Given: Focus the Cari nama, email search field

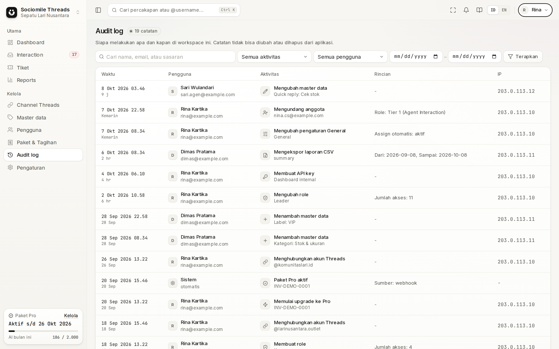Looking at the screenshot, I should pos(165,57).
